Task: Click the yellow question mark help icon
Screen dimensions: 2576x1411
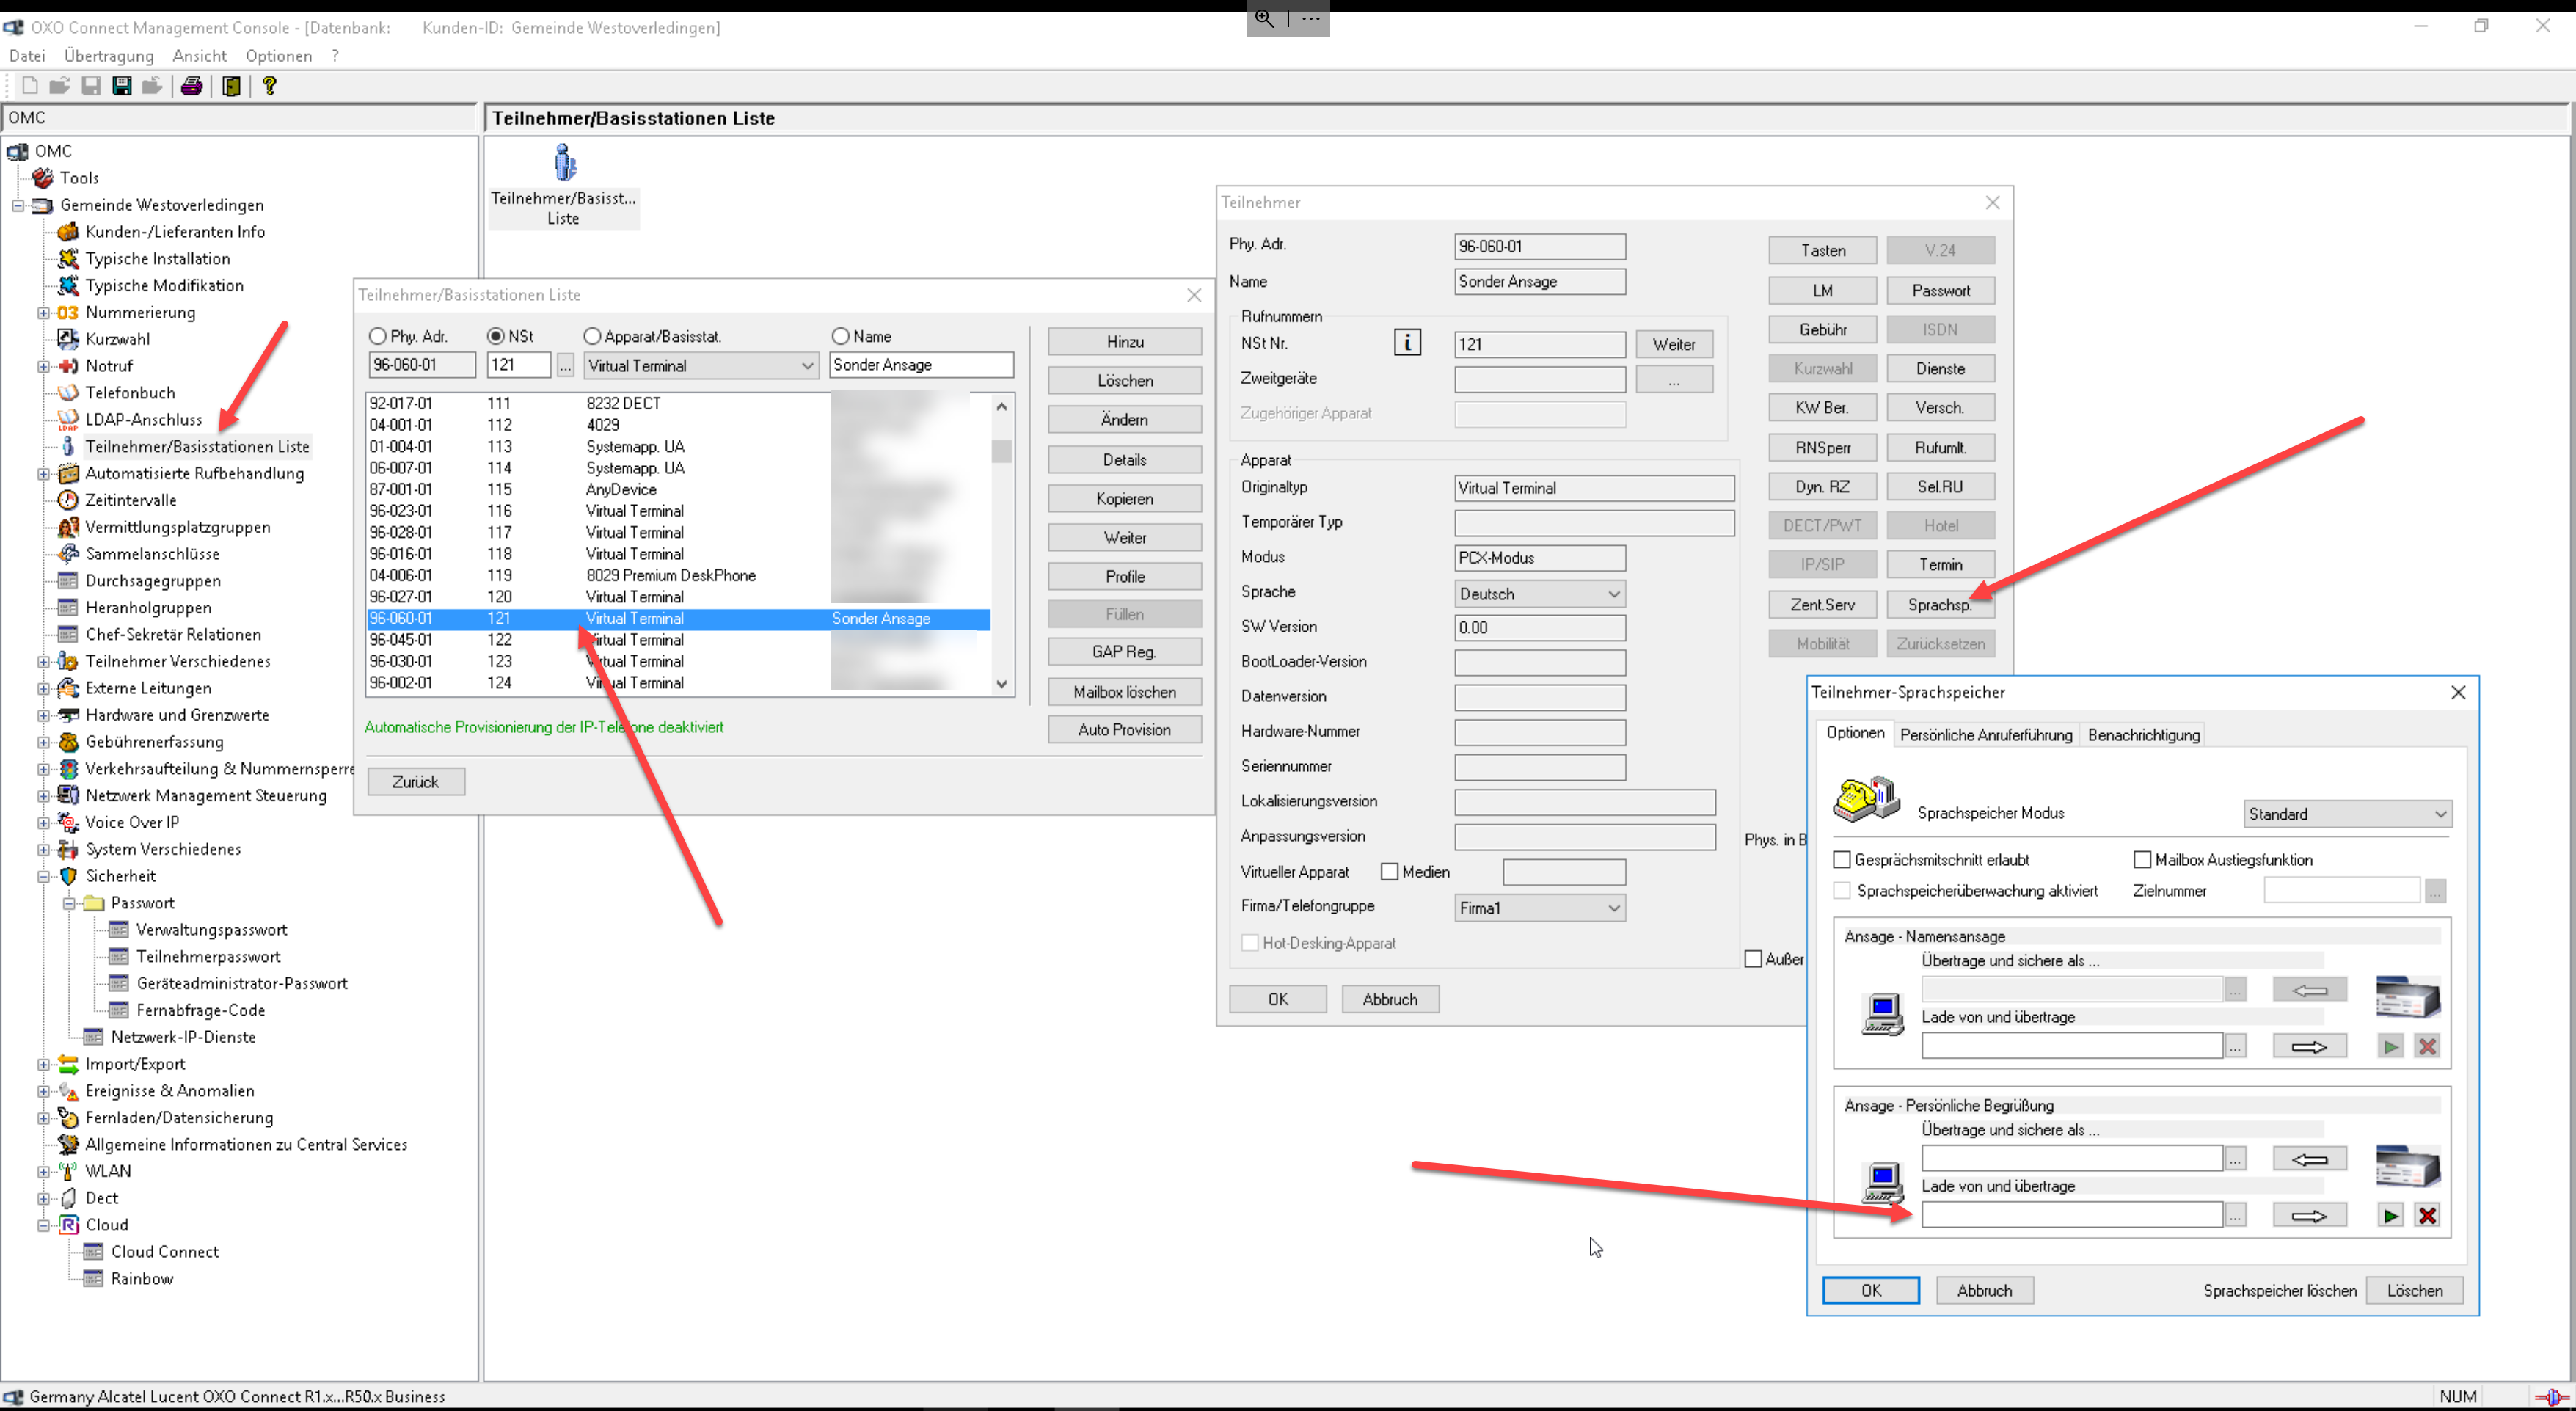Action: 269,86
